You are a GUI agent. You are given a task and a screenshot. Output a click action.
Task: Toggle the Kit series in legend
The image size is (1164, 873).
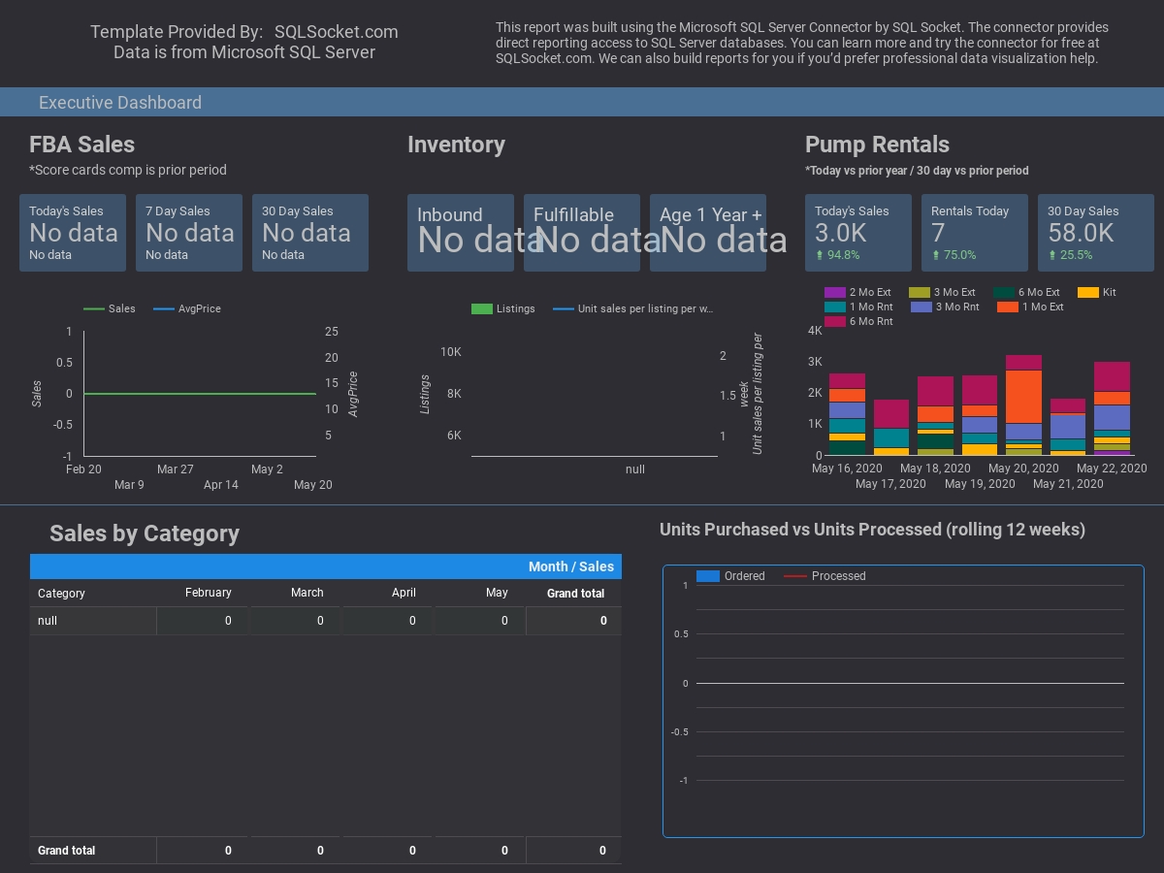coord(1088,292)
